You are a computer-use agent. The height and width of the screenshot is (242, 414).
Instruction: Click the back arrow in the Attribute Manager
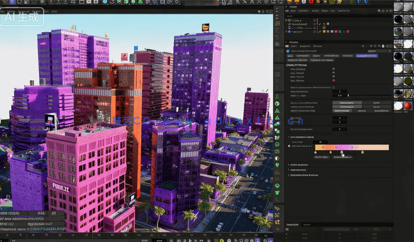(363, 46)
